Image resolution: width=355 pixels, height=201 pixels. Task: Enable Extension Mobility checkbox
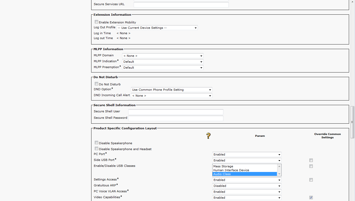96,22
